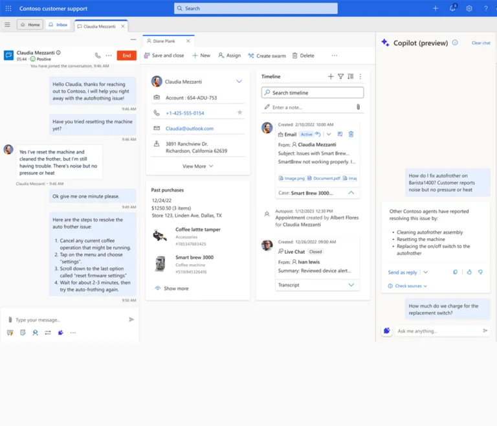Open Document.pdf attachment

click(324, 178)
